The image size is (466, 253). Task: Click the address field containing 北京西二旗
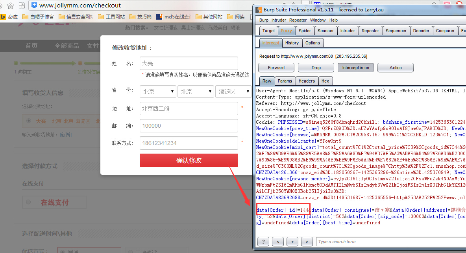point(189,108)
